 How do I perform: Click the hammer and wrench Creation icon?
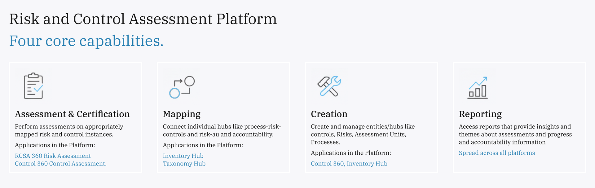[329, 86]
